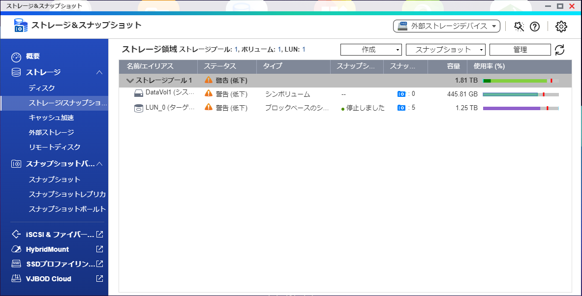
Task: Click the ストレージ database icon in sidebar
Action: coord(16,72)
